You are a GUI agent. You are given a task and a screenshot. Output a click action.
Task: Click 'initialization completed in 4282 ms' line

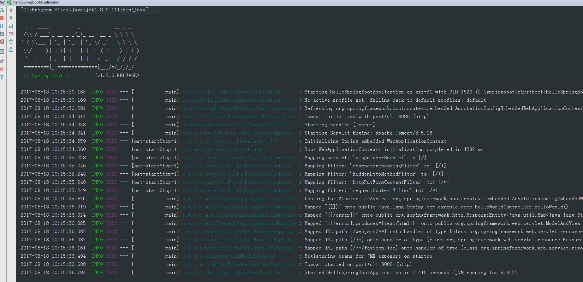pos(394,149)
